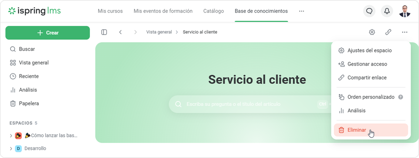Click Vista general breadcrumb link

click(x=159, y=32)
